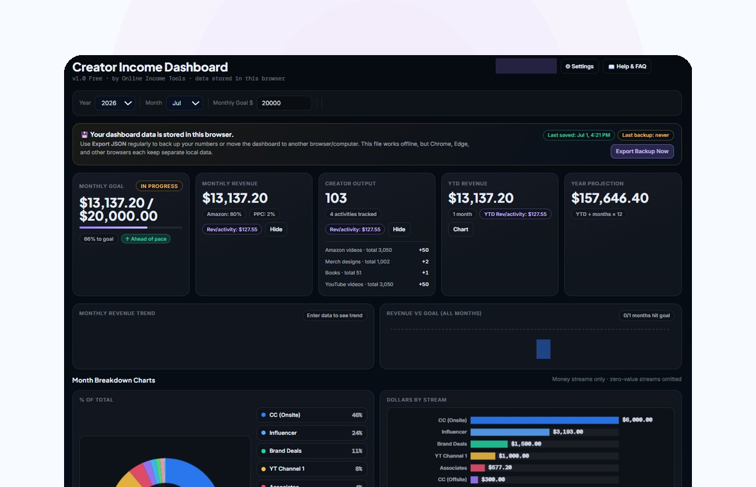Click the Month Breakdown Charts heading
Screen dimensions: 756x487
point(114,381)
